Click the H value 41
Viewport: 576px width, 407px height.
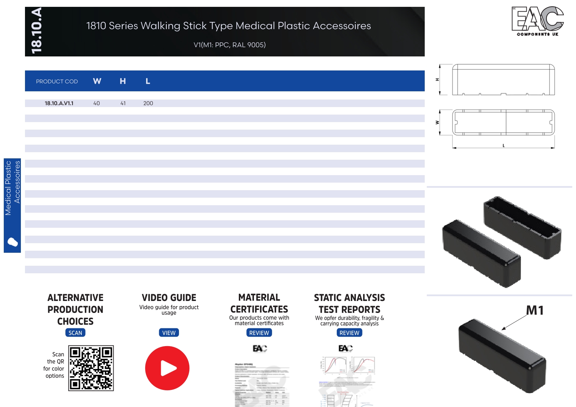(123, 103)
